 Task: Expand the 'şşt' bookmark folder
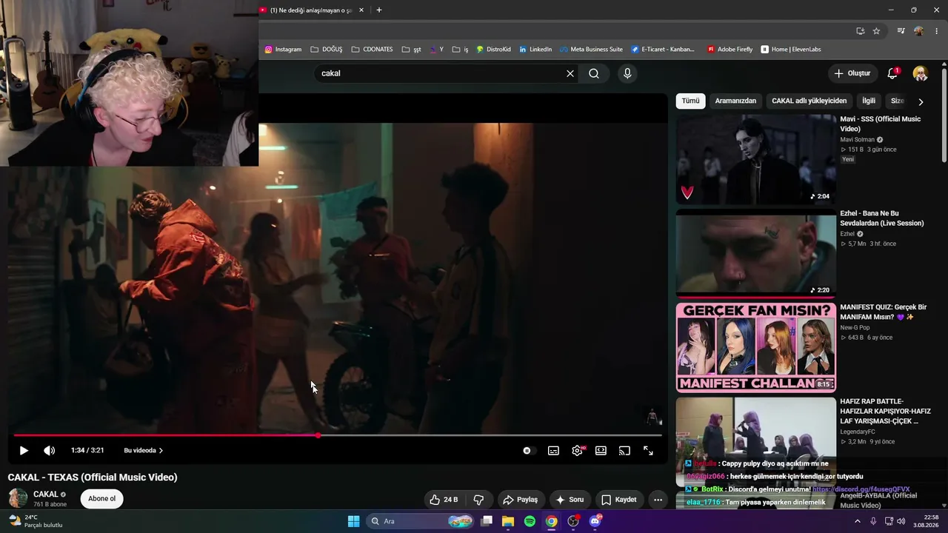pyautogui.click(x=412, y=50)
